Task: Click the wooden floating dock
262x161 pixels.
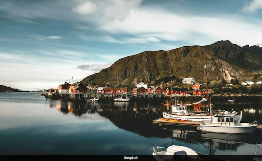Action: click(x=173, y=123)
